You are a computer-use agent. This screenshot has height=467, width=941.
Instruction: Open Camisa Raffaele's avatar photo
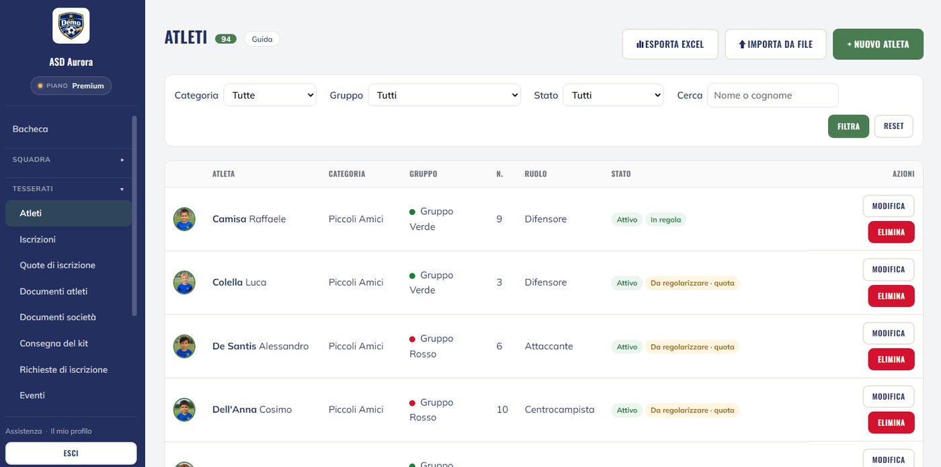pyautogui.click(x=184, y=219)
